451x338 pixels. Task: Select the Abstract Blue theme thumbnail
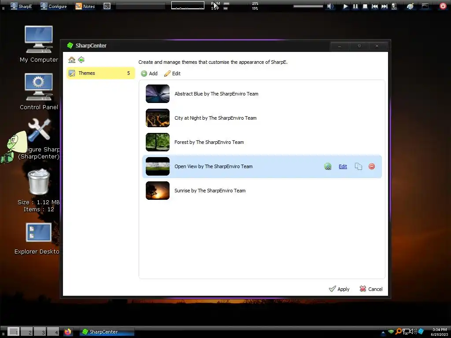158,94
